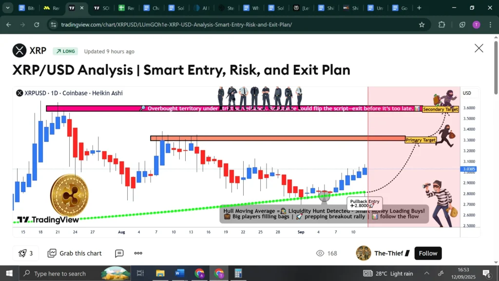Open the Chrome profile avatar T
The width and height of the screenshot is (499, 281).
click(476, 24)
